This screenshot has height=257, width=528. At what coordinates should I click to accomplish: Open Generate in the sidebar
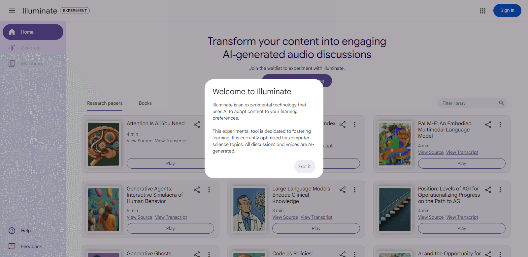[33, 48]
